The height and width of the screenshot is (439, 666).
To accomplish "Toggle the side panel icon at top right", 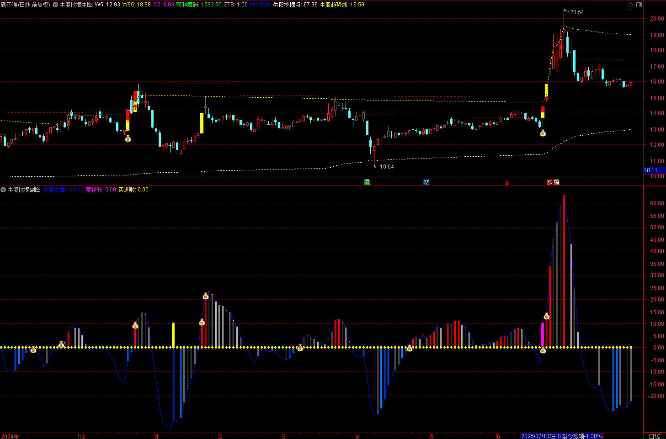I will click(x=639, y=5).
